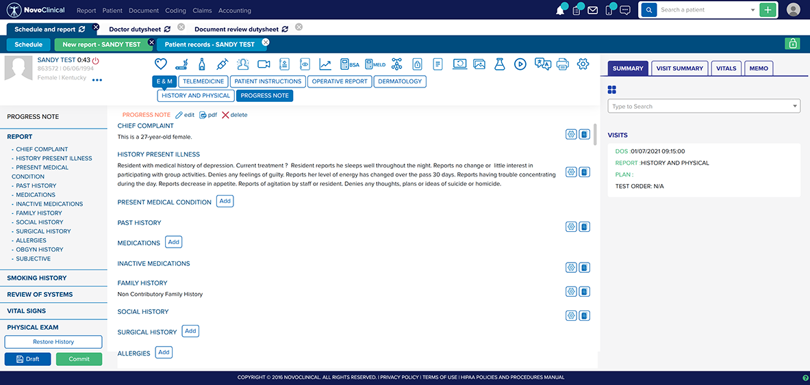Toggle the green lock icon
The width and height of the screenshot is (810, 385).
(792, 44)
